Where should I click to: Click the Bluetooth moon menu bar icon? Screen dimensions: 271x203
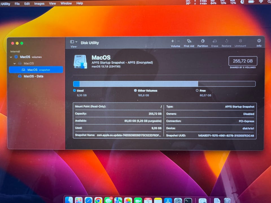pos(242,2)
